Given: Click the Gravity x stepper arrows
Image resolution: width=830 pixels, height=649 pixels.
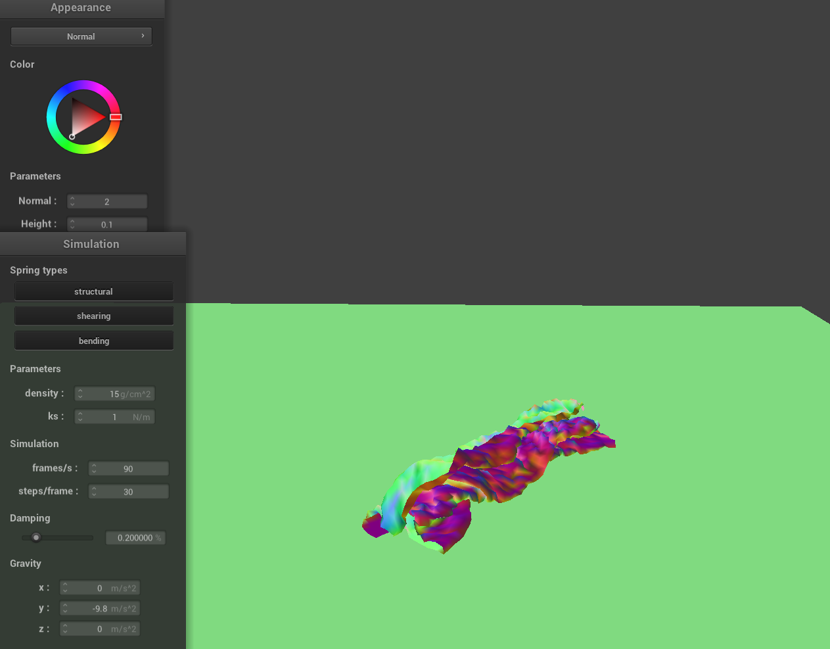Looking at the screenshot, I should tap(65, 588).
